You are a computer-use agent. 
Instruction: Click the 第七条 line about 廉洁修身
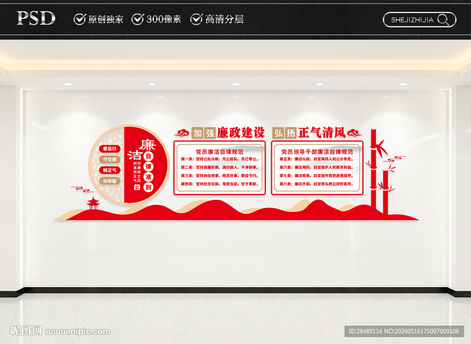coord(317,176)
